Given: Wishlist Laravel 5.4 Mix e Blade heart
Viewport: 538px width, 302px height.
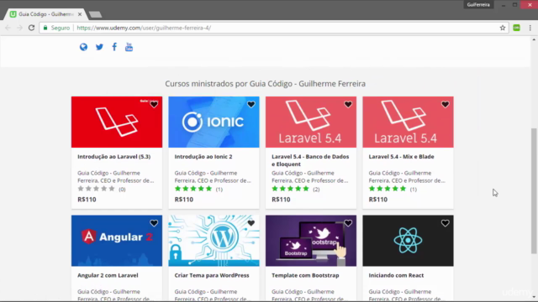Looking at the screenshot, I should pyautogui.click(x=445, y=104).
